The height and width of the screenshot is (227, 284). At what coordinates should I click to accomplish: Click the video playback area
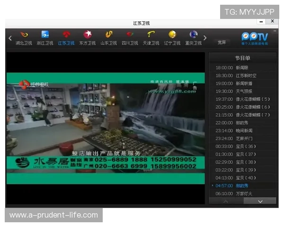(106, 128)
